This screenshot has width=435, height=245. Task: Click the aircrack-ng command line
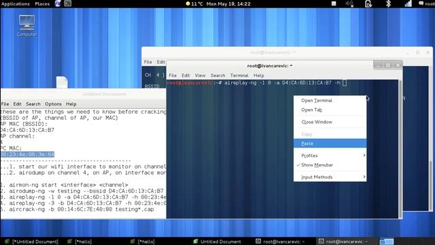coord(77,210)
